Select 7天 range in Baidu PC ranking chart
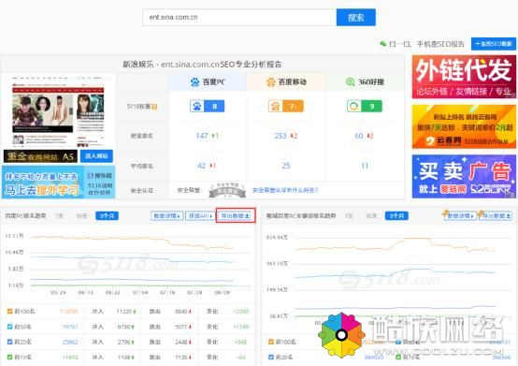The image size is (518, 366). click(x=59, y=216)
